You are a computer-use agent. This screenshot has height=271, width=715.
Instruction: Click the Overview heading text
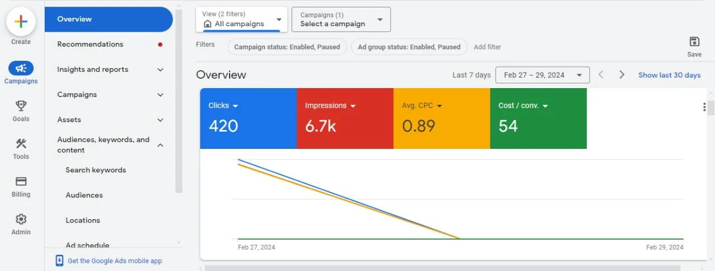point(221,75)
